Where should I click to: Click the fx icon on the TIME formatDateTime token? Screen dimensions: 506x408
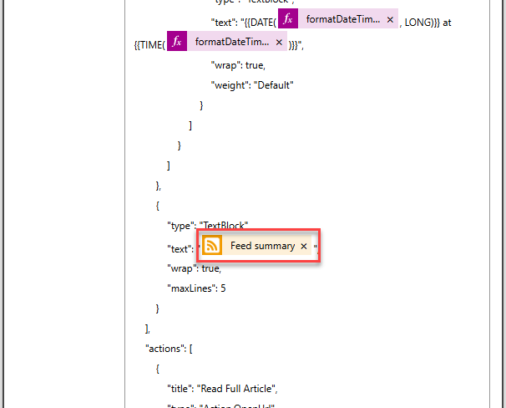177,42
